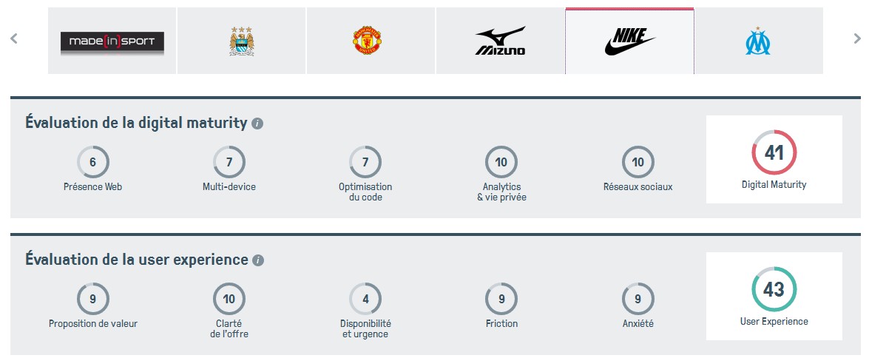Open the Manchester City crest tab
Screen dimensions: 869x358
pos(242,41)
